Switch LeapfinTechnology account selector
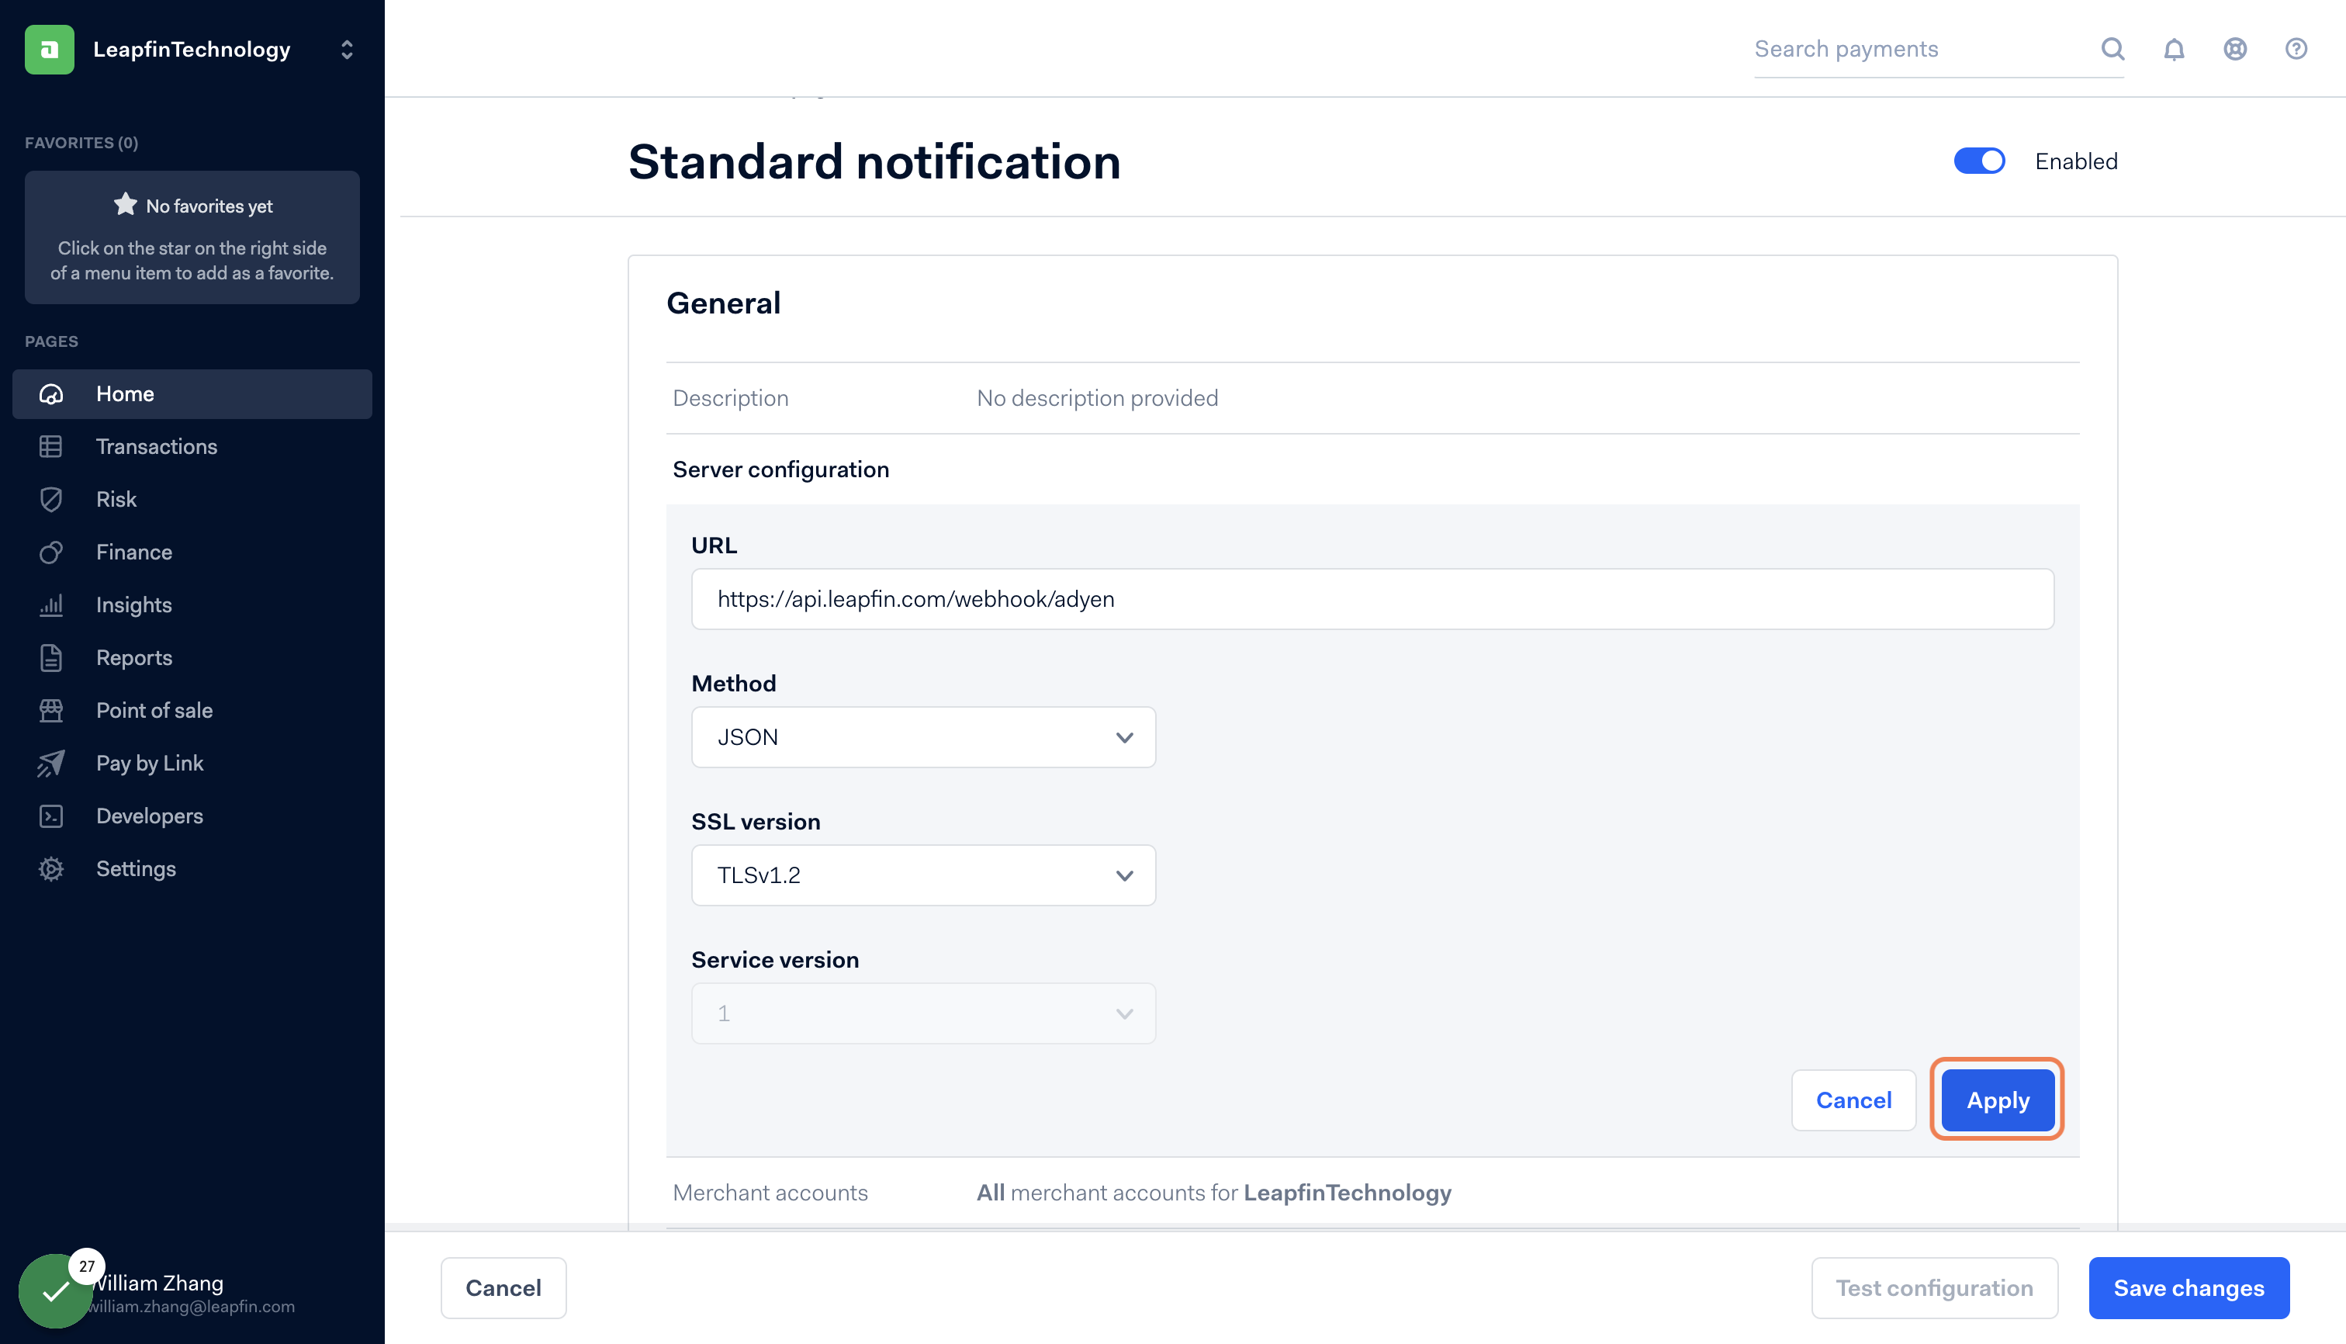The height and width of the screenshot is (1344, 2346). coord(346,49)
